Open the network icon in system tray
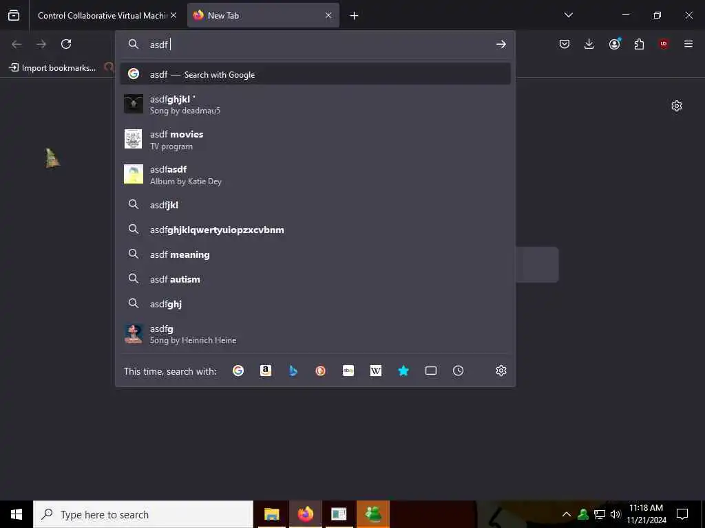 click(x=600, y=514)
